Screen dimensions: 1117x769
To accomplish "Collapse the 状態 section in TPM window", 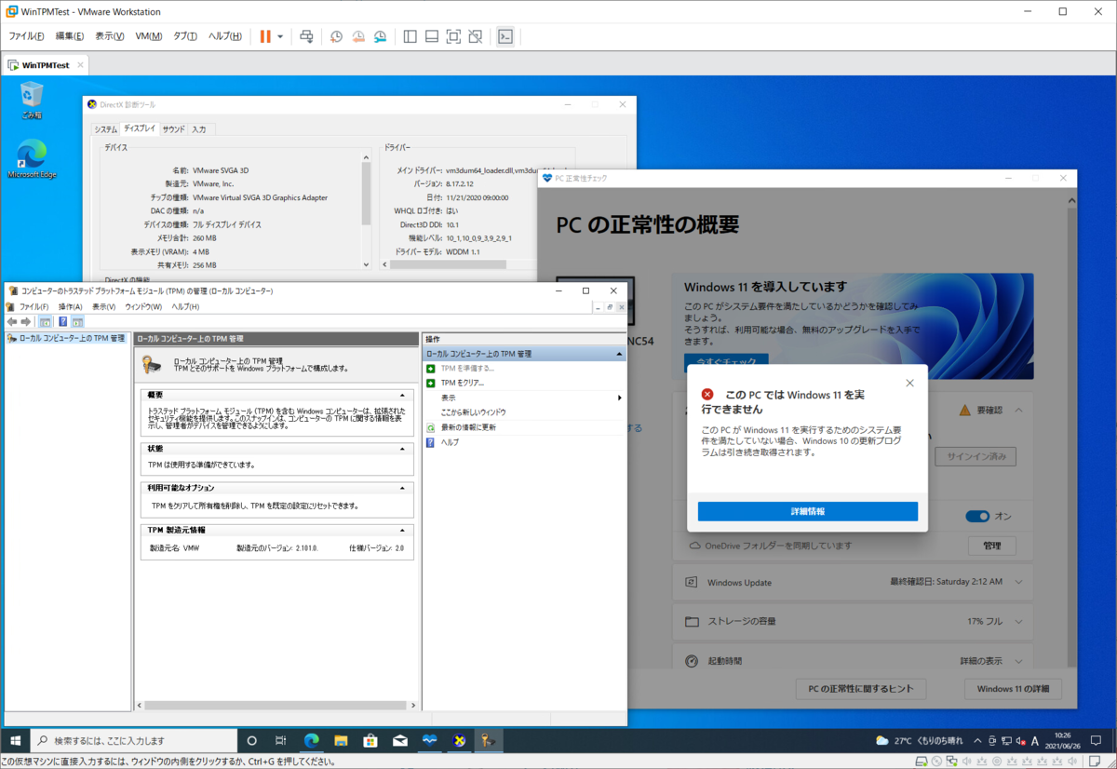I will coord(402,449).
